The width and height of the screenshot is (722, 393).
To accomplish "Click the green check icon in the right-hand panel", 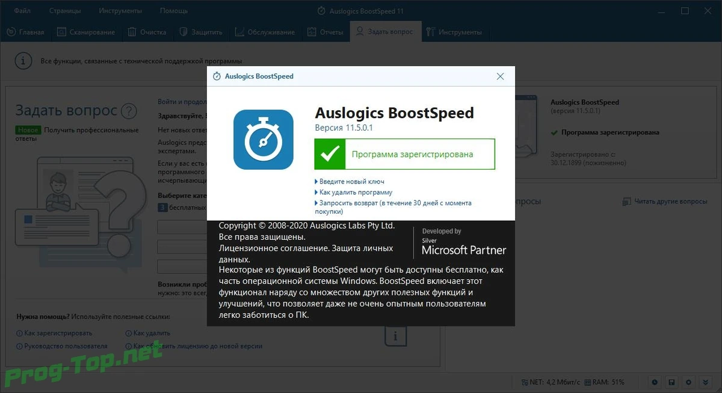I will pyautogui.click(x=554, y=132).
